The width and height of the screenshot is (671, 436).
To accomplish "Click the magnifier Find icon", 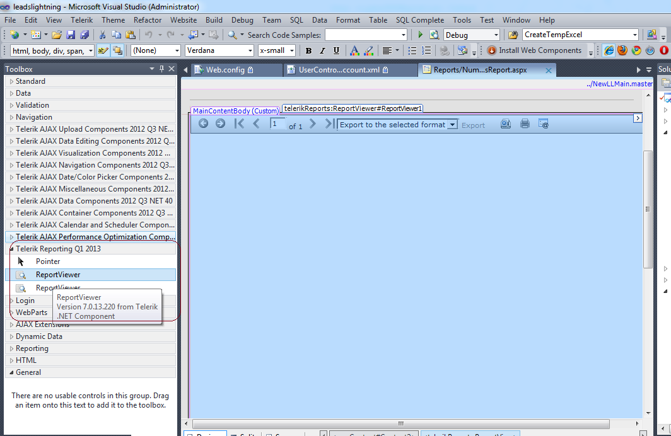I will point(232,35).
